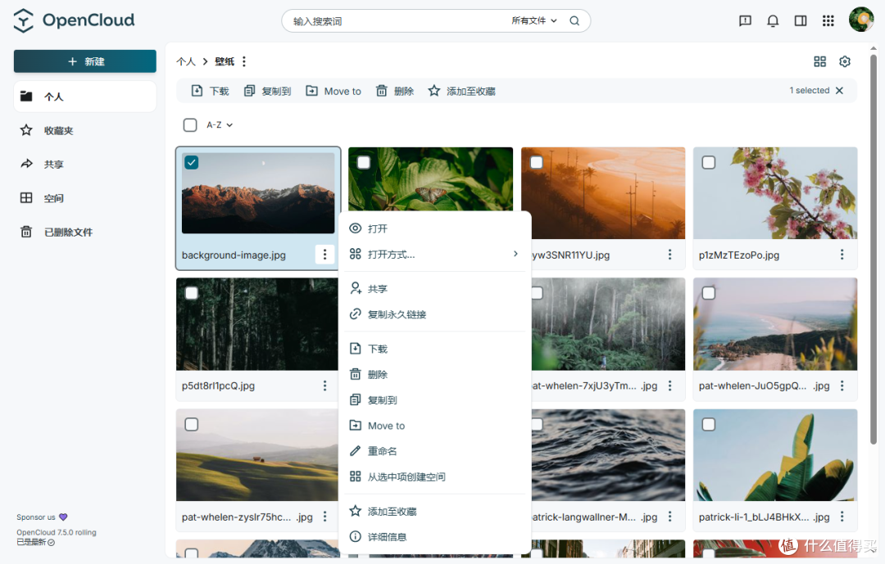Open three-dot menu for pat-whelen-7xjU3yTm file
Image resolution: width=885 pixels, height=564 pixels.
pos(670,386)
